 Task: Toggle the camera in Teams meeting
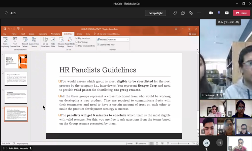[211, 13]
